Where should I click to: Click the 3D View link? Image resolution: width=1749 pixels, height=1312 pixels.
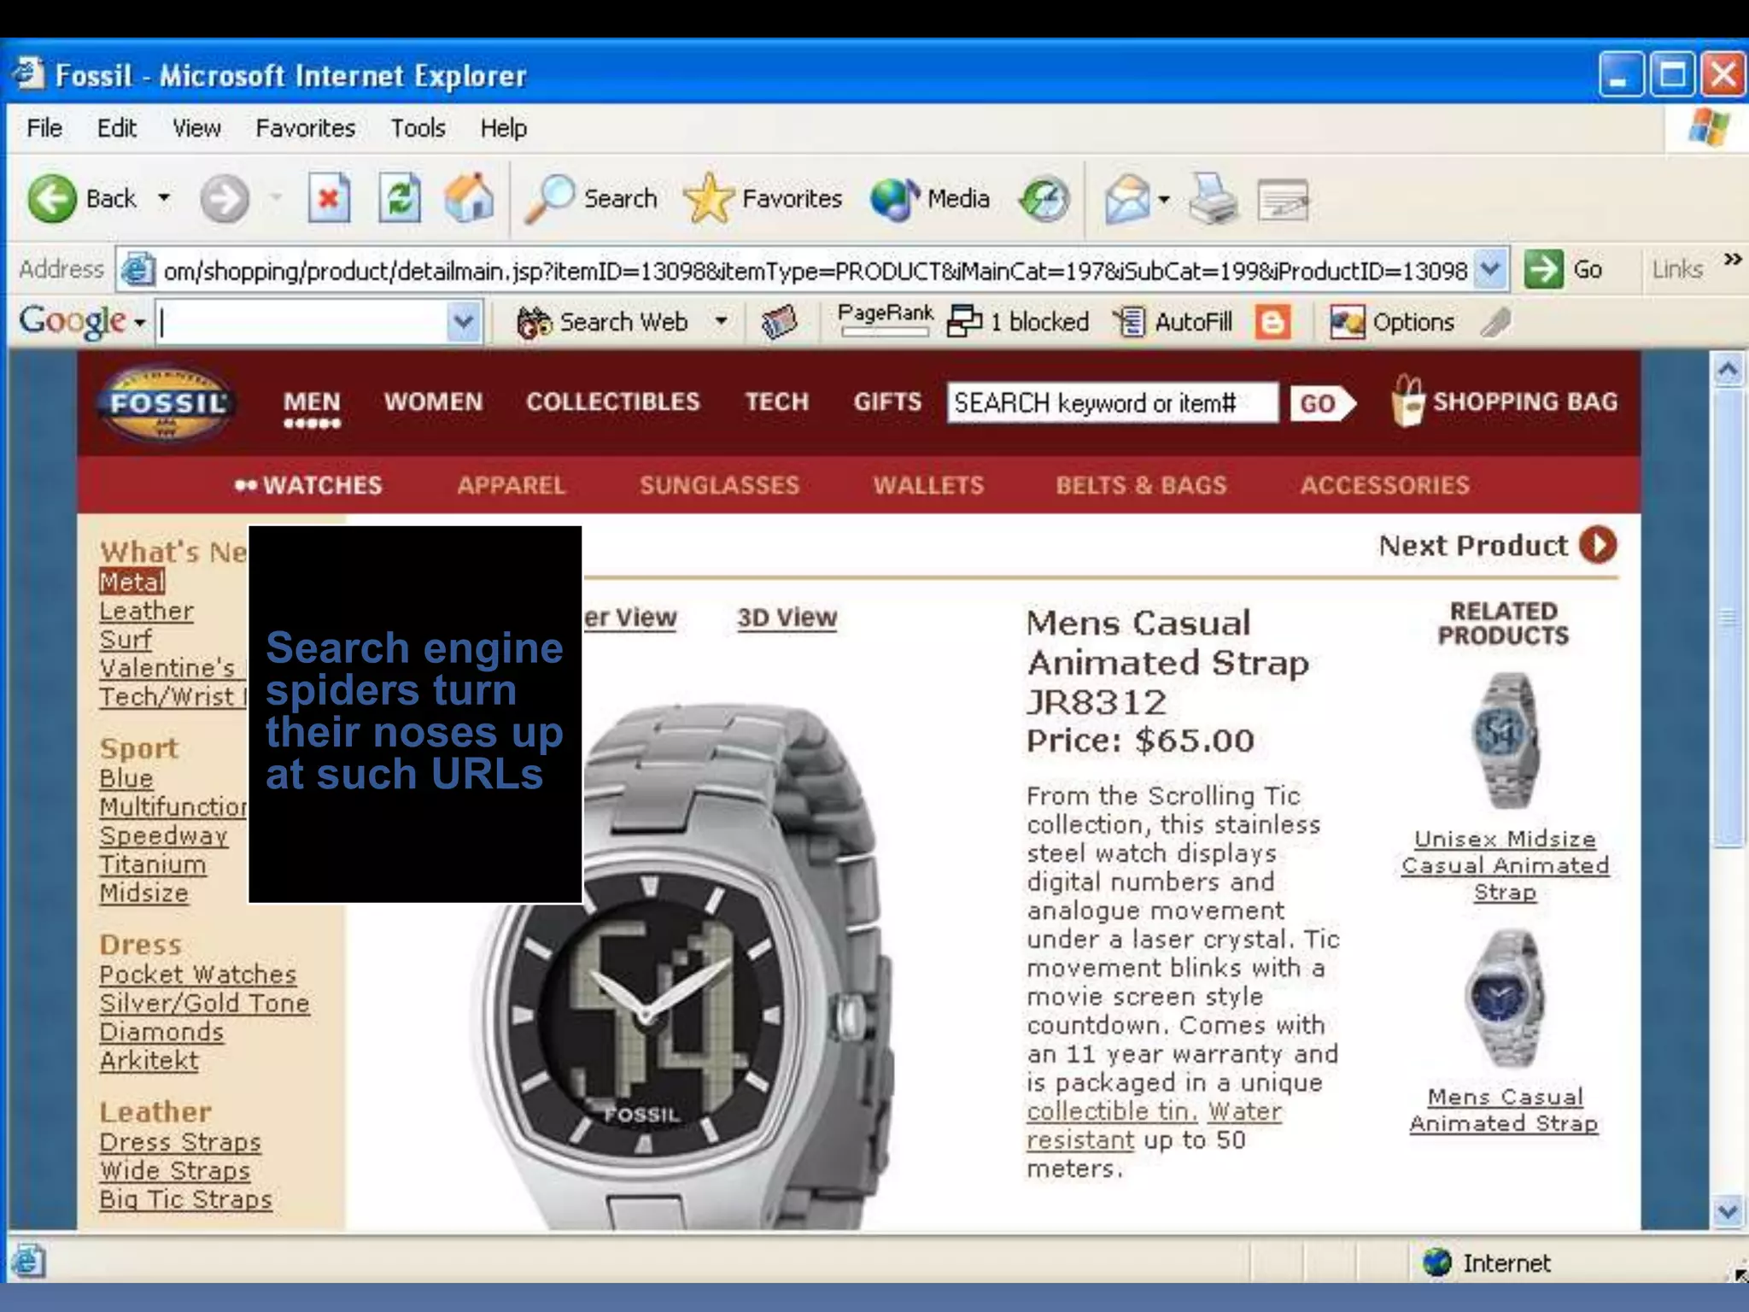point(787,618)
